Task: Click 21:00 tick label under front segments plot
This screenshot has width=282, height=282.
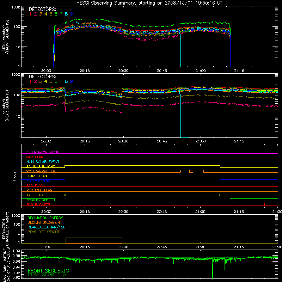Action: pyautogui.click(x=201, y=71)
